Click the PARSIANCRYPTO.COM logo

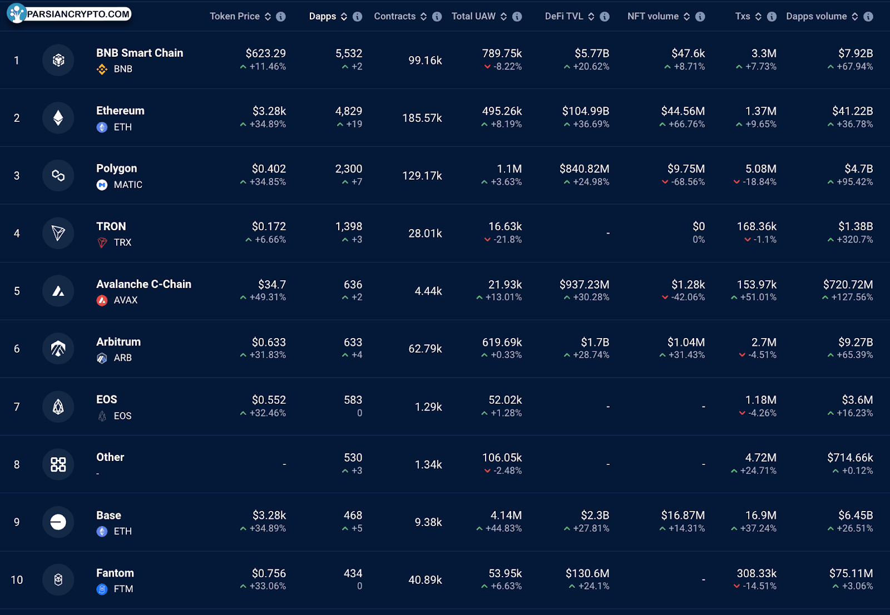click(x=70, y=13)
